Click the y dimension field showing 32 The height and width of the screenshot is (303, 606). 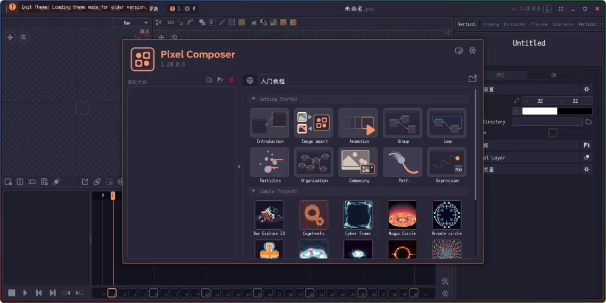coord(575,100)
